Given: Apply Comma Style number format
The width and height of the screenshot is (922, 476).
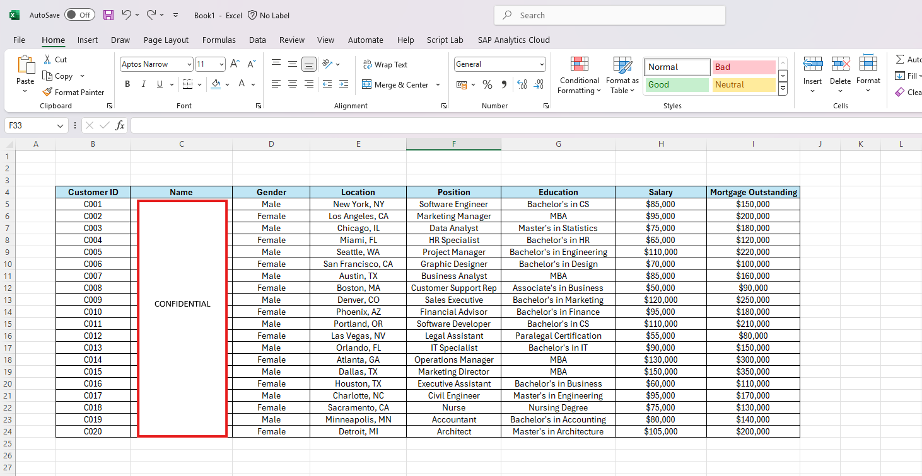Looking at the screenshot, I should pos(504,84).
